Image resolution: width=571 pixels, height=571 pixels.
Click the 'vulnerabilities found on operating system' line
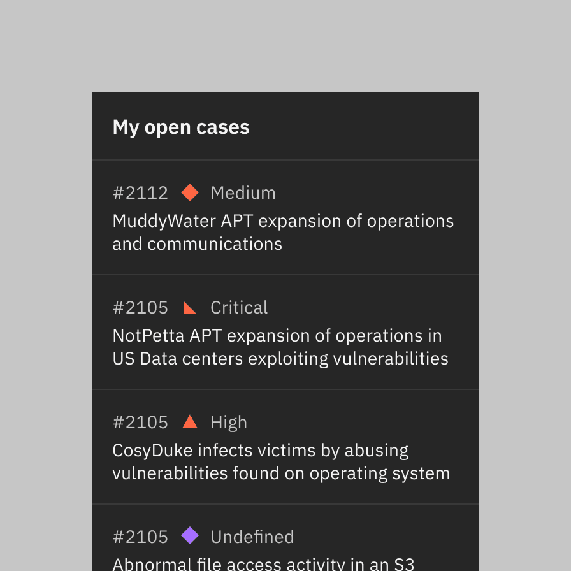(x=281, y=473)
